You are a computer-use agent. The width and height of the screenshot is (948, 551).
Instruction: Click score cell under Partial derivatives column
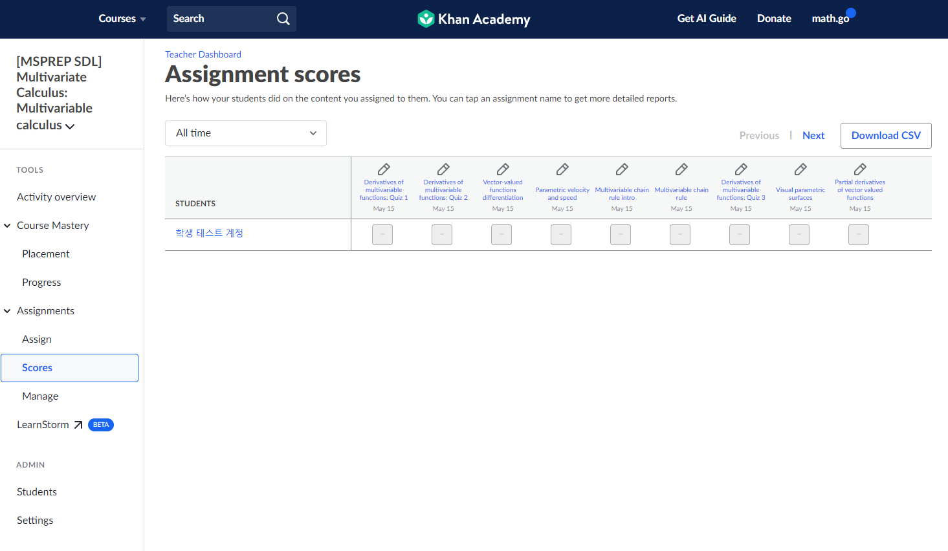[x=859, y=235]
